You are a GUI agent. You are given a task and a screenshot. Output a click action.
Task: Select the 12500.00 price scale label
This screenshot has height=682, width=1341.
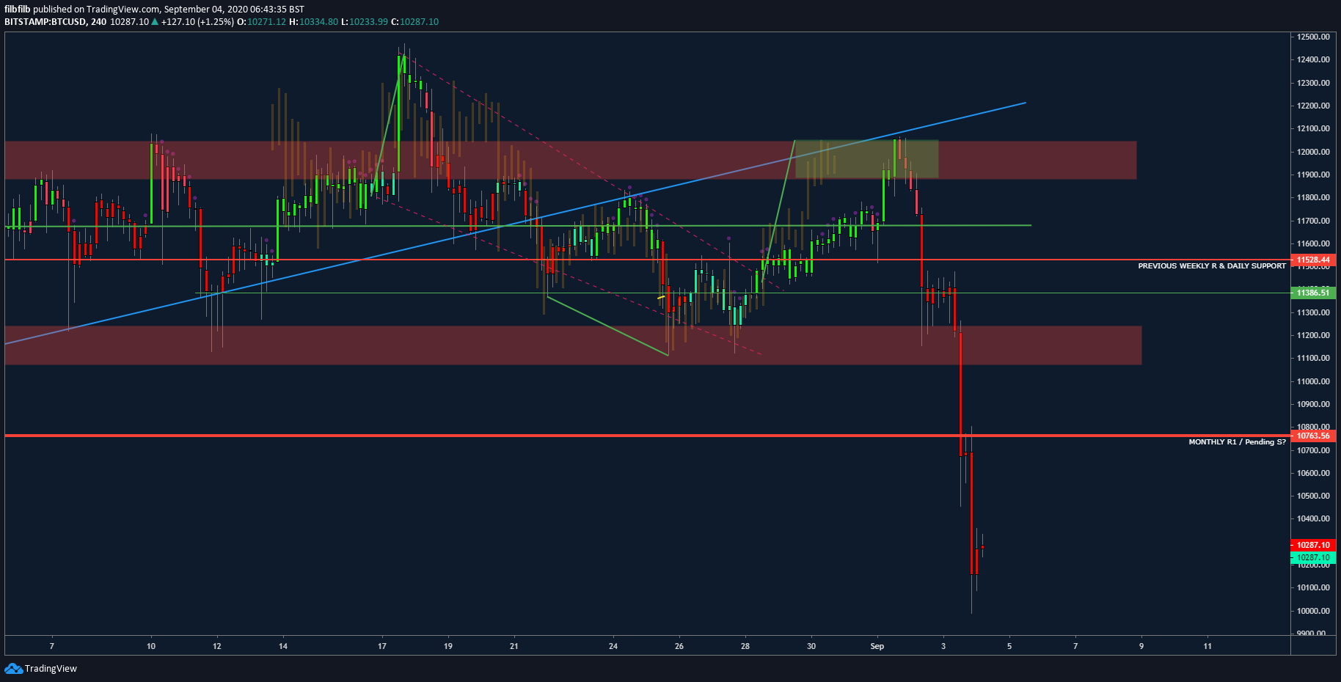pos(1313,37)
